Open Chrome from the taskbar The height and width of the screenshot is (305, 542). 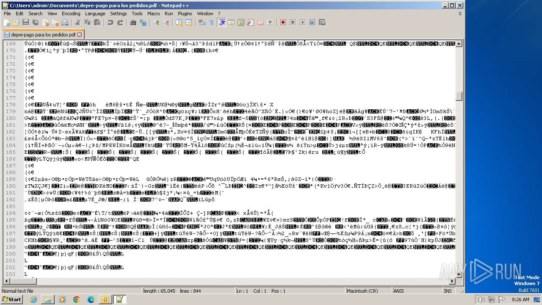(x=77, y=299)
